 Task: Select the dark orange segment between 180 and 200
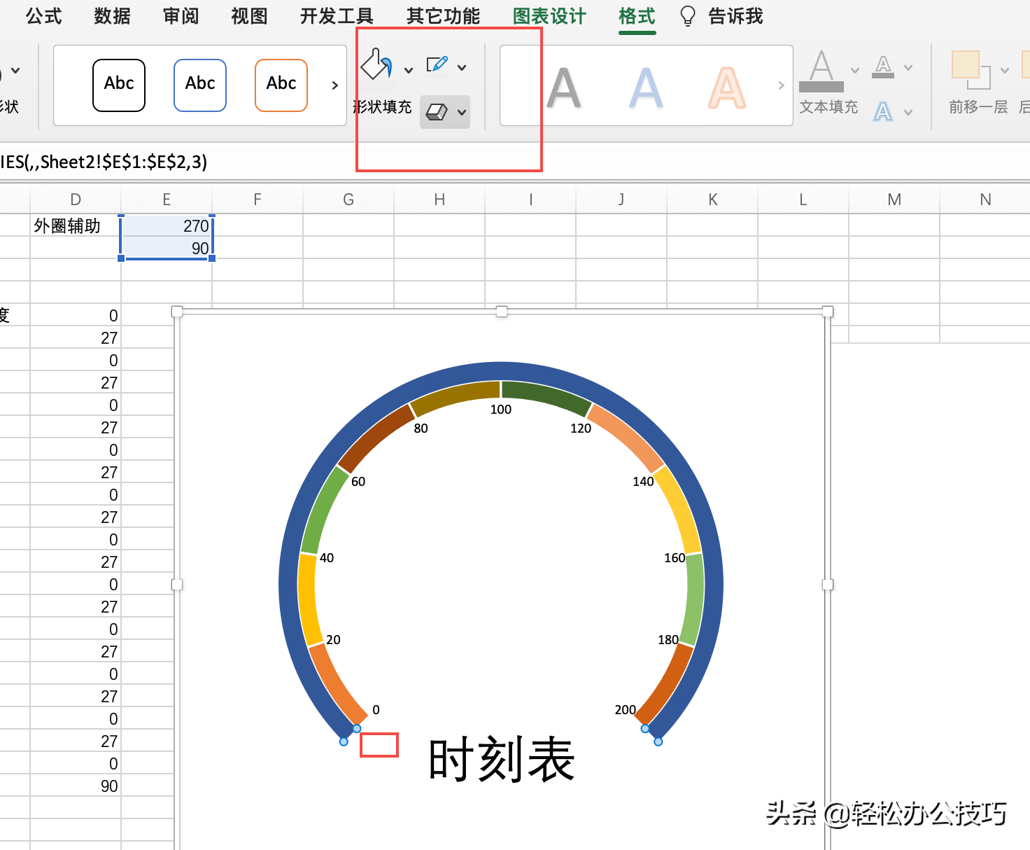[x=666, y=686]
